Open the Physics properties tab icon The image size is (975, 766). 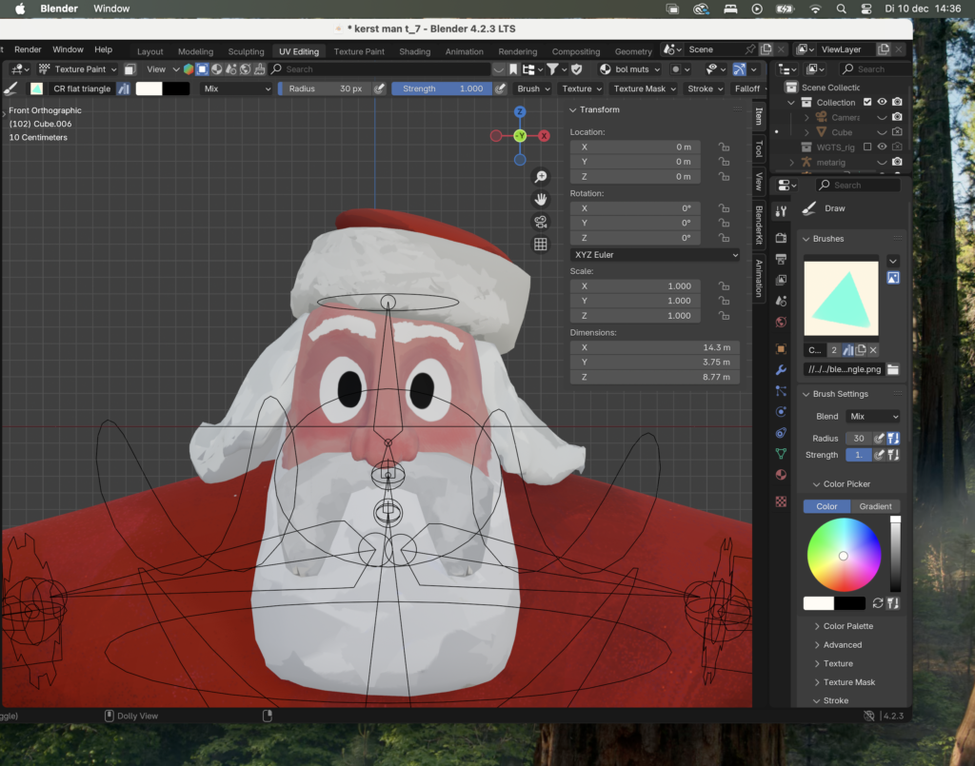(x=781, y=412)
